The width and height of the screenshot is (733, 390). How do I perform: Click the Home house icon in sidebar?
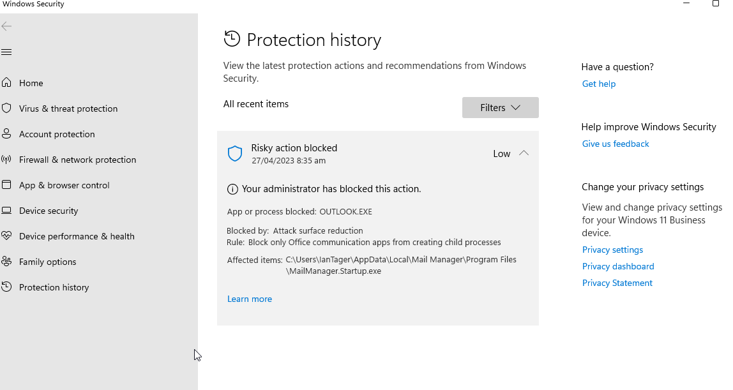(7, 82)
